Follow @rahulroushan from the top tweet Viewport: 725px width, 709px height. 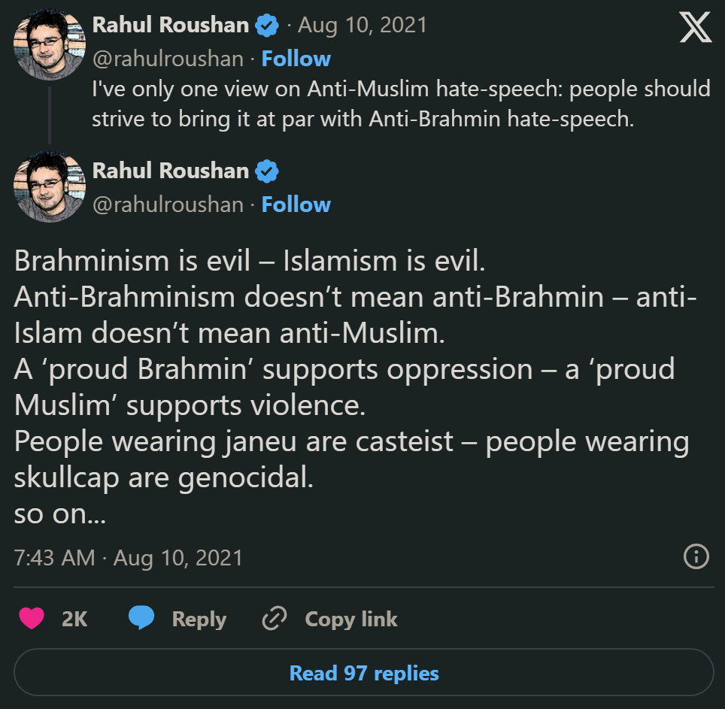pos(295,58)
